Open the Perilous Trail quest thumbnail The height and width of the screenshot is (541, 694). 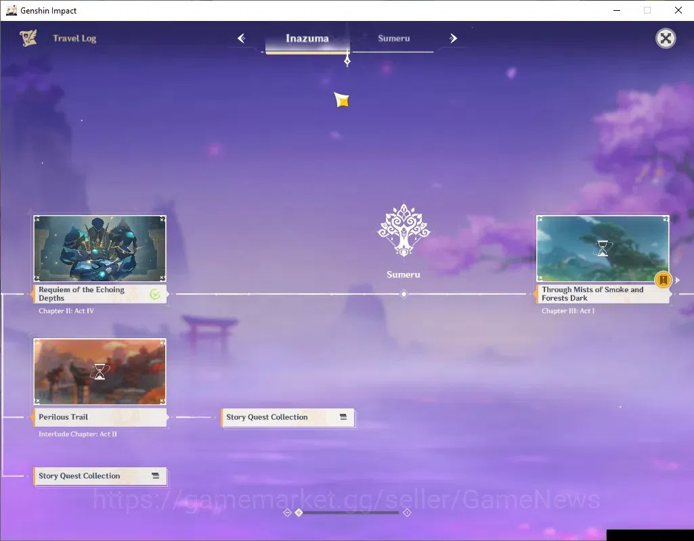coord(100,372)
